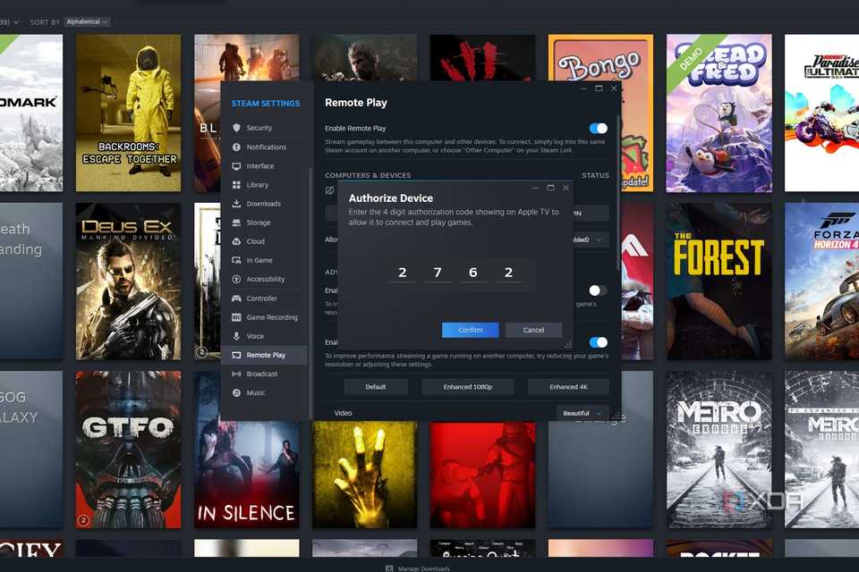Open Interface settings via monitor icon

click(239, 165)
